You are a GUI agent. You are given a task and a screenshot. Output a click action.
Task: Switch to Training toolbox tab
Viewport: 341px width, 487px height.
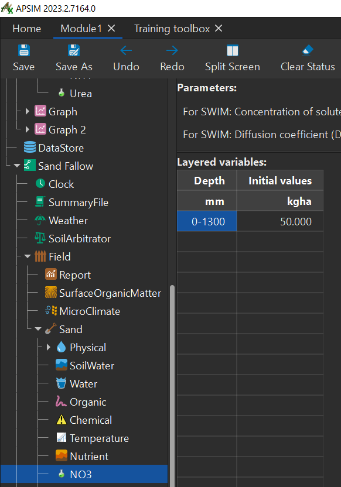(x=172, y=29)
